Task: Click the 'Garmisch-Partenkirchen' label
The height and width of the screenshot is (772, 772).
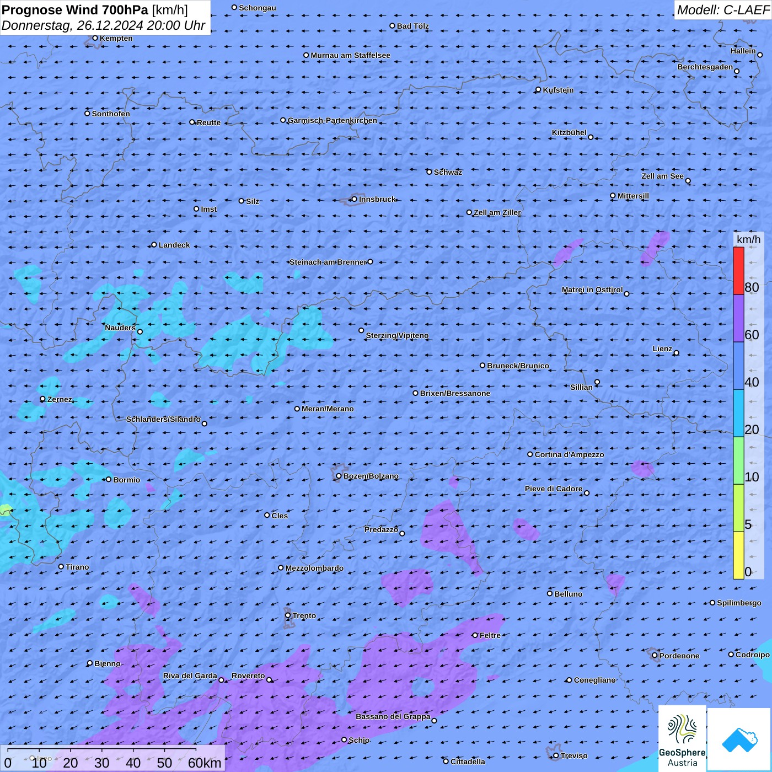Action: tap(333, 120)
